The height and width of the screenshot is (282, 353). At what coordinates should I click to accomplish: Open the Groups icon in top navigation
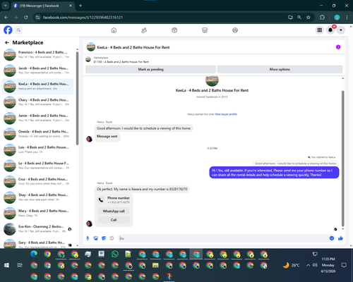tap(235, 30)
